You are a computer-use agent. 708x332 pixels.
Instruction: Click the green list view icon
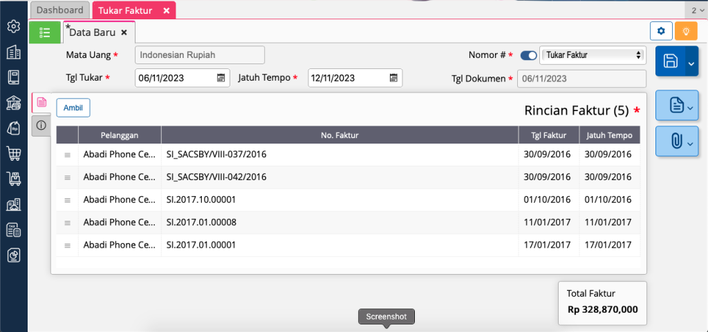(45, 32)
